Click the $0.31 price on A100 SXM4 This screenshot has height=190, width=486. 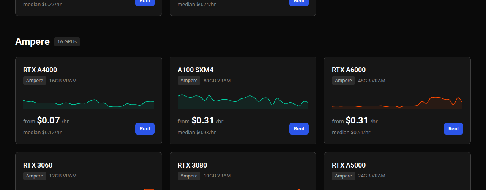[203, 121]
